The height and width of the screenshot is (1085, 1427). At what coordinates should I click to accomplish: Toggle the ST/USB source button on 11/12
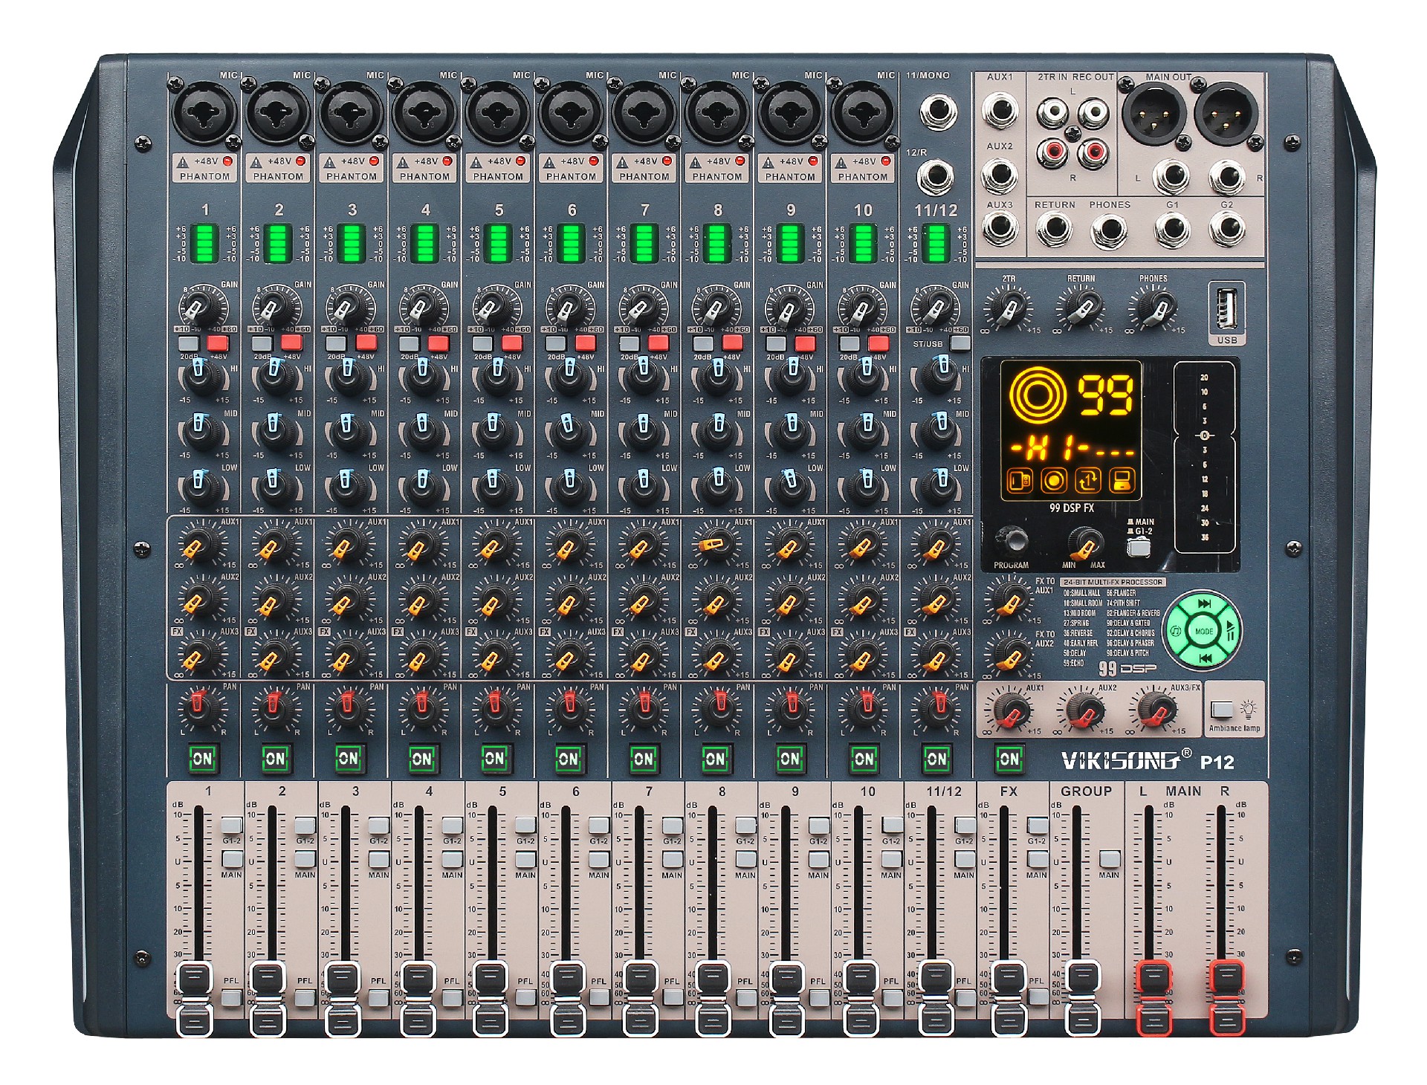pos(960,343)
